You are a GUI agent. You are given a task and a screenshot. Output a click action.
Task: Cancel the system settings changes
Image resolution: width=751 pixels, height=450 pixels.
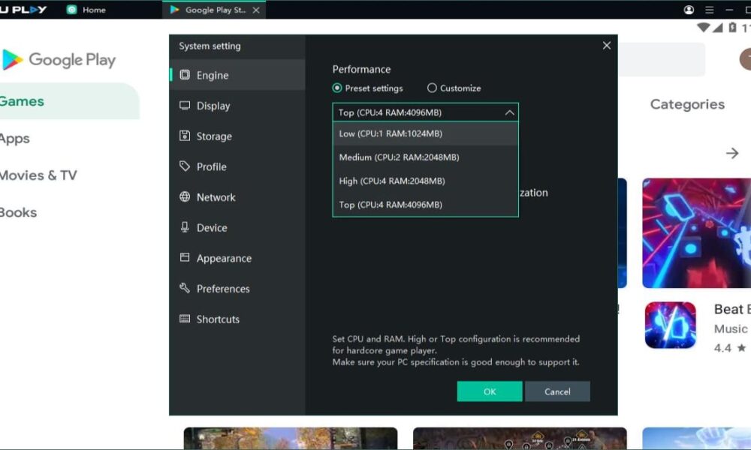click(557, 391)
